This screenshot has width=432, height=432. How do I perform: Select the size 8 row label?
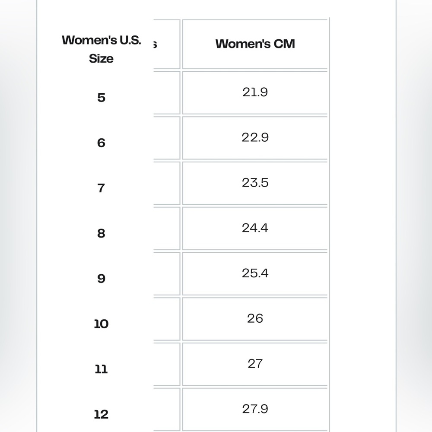pos(101,233)
